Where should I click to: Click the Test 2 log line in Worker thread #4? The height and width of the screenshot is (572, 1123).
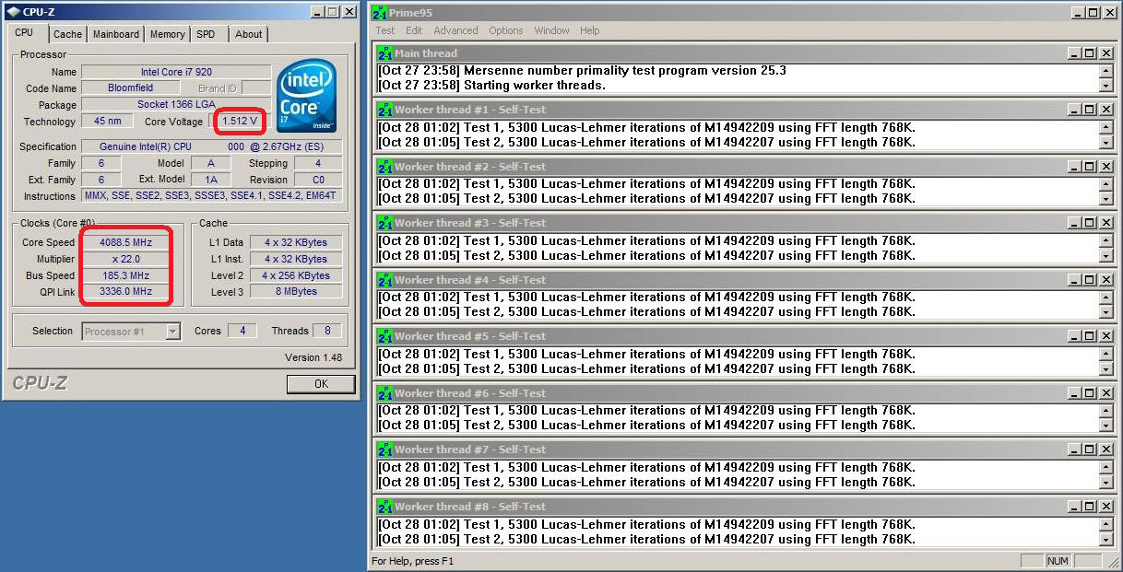point(647,312)
